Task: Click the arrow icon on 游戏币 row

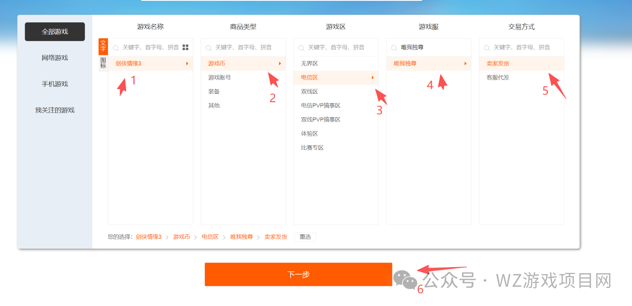Action: pyautogui.click(x=280, y=63)
